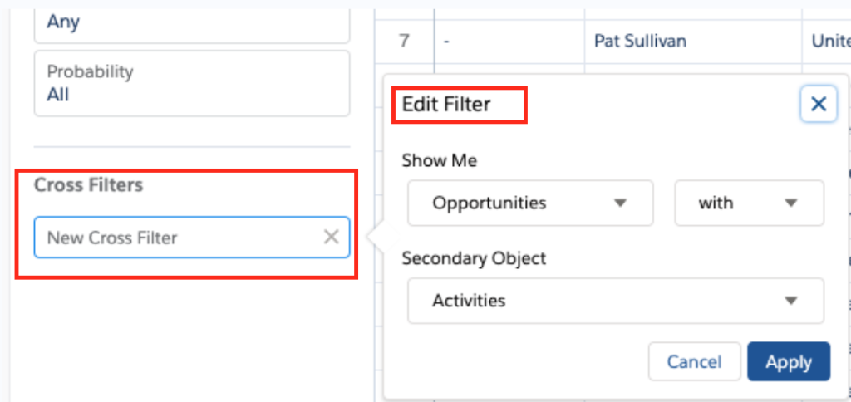Viewport: 851px width, 402px height.
Task: Click the arrow icon on the Opportunities combo box
Action: (620, 203)
